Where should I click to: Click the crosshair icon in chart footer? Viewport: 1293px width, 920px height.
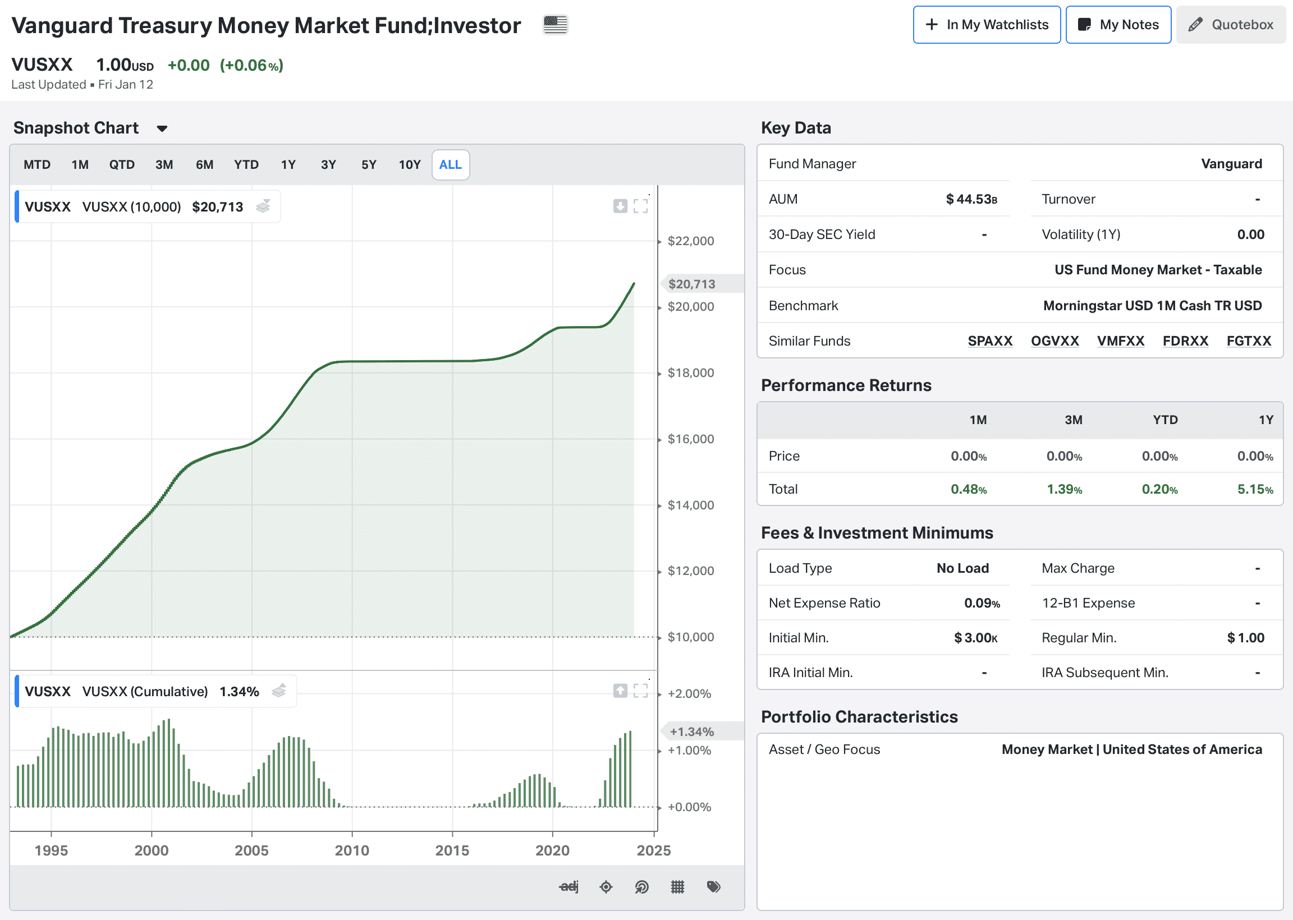606,886
